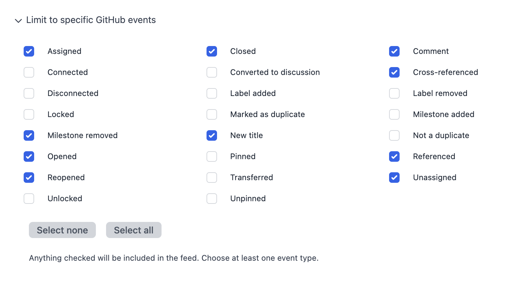Uncheck the Assigned event checkbox
This screenshot has width=526, height=288.
(29, 51)
